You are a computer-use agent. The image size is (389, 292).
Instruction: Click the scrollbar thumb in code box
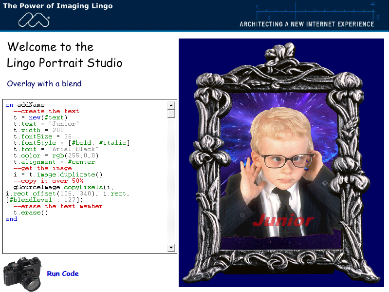(171, 114)
